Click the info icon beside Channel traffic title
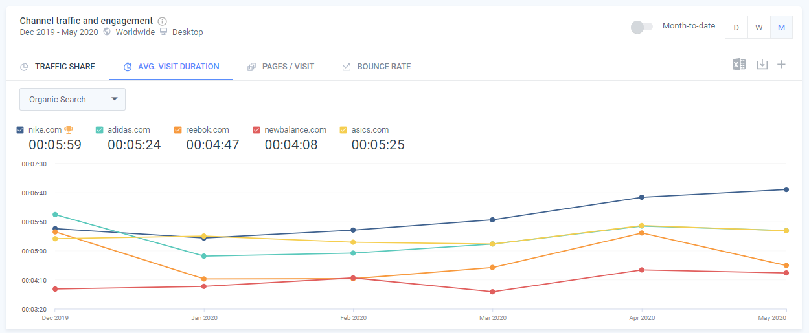Screen dimensions: 809x333 [x=162, y=21]
